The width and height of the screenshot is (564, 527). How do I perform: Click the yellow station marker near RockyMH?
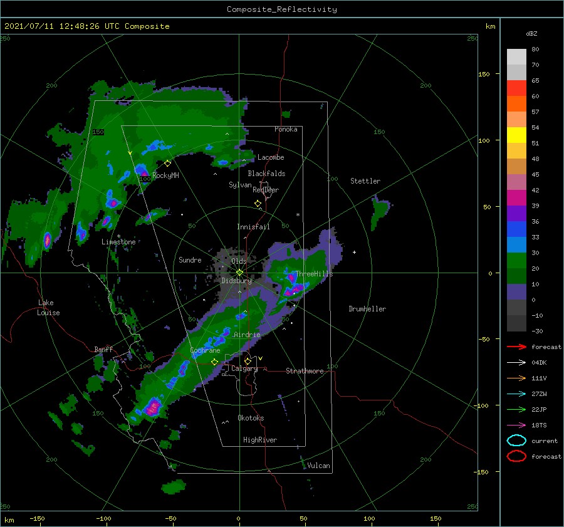167,164
